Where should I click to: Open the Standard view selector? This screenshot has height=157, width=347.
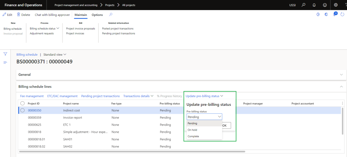pos(54,55)
